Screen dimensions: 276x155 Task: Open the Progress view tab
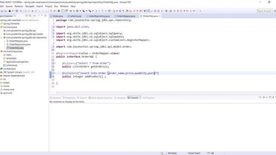[148, 98]
